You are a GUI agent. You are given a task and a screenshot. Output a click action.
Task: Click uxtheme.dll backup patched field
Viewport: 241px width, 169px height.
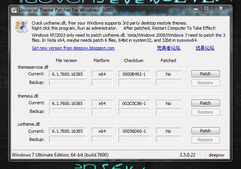coord(168,139)
